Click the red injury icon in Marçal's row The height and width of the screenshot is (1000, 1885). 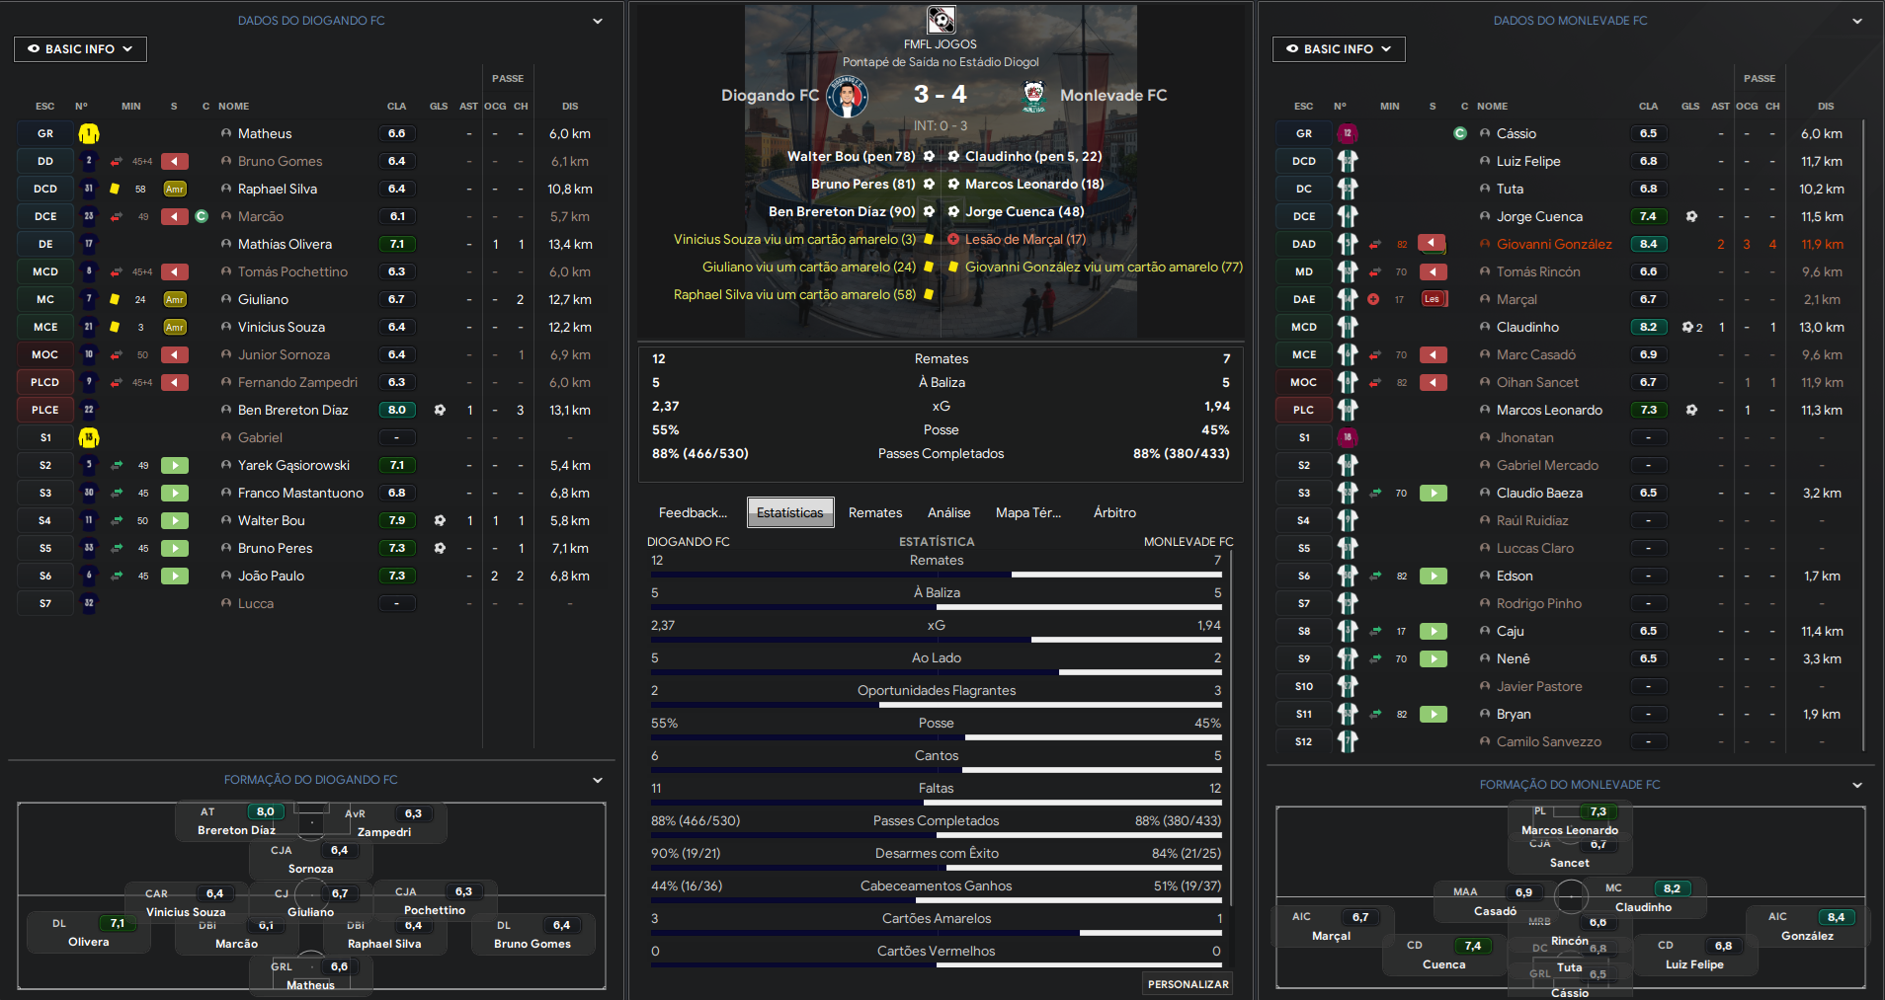click(1373, 299)
